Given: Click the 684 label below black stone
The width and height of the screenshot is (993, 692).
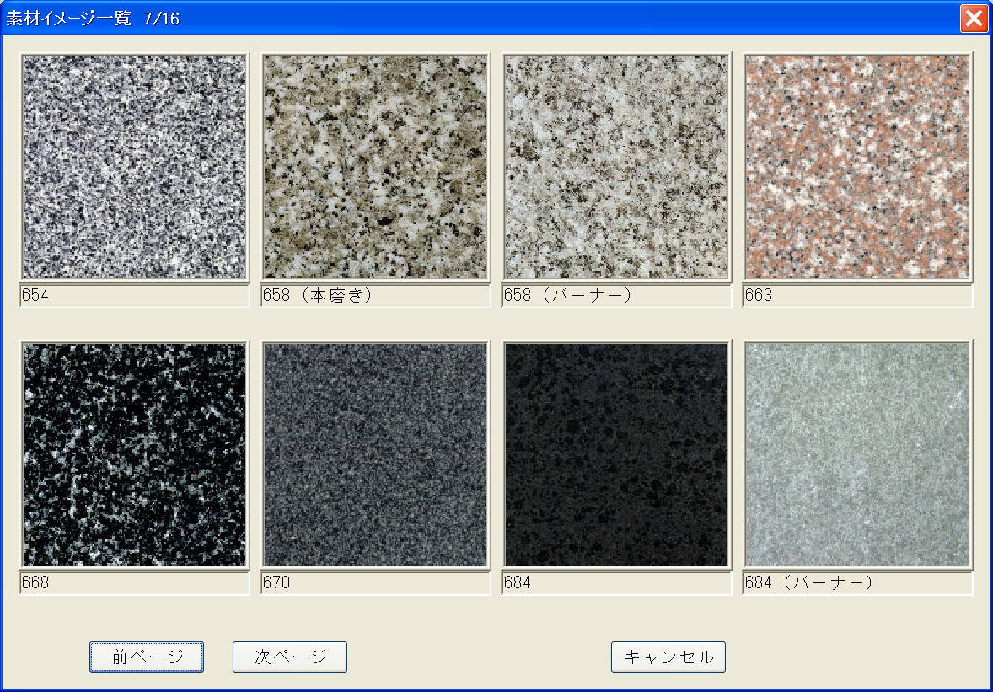Looking at the screenshot, I should point(616,583).
